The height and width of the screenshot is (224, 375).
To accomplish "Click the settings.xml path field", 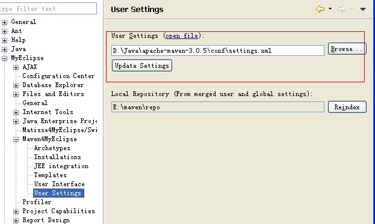I will coord(218,50).
